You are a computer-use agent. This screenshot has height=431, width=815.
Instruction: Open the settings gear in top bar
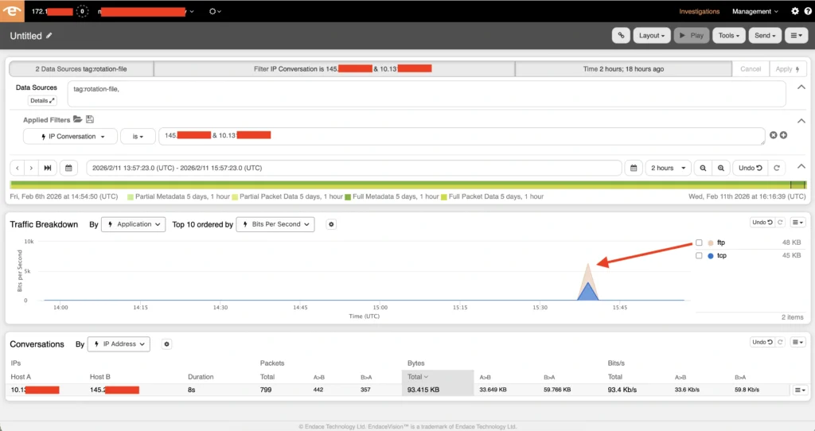point(795,11)
